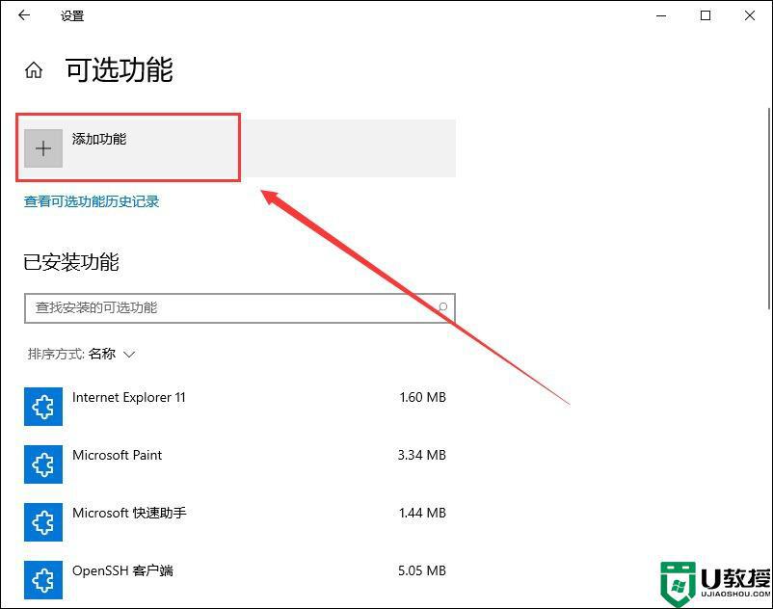This screenshot has width=773, height=609.
Task: Maximize the 设置 window
Action: (x=706, y=15)
